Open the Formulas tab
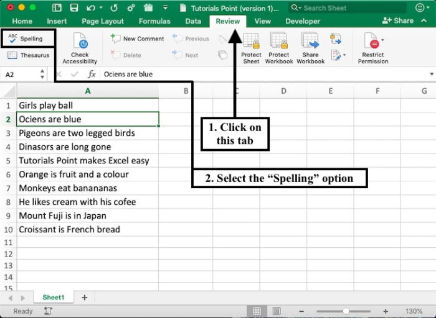The height and width of the screenshot is (318, 436). coord(154,21)
